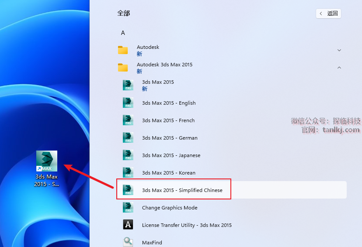Screen dimensions: 362x247
Task: Open 3ds Max 2015 - French label
Action: (168, 120)
